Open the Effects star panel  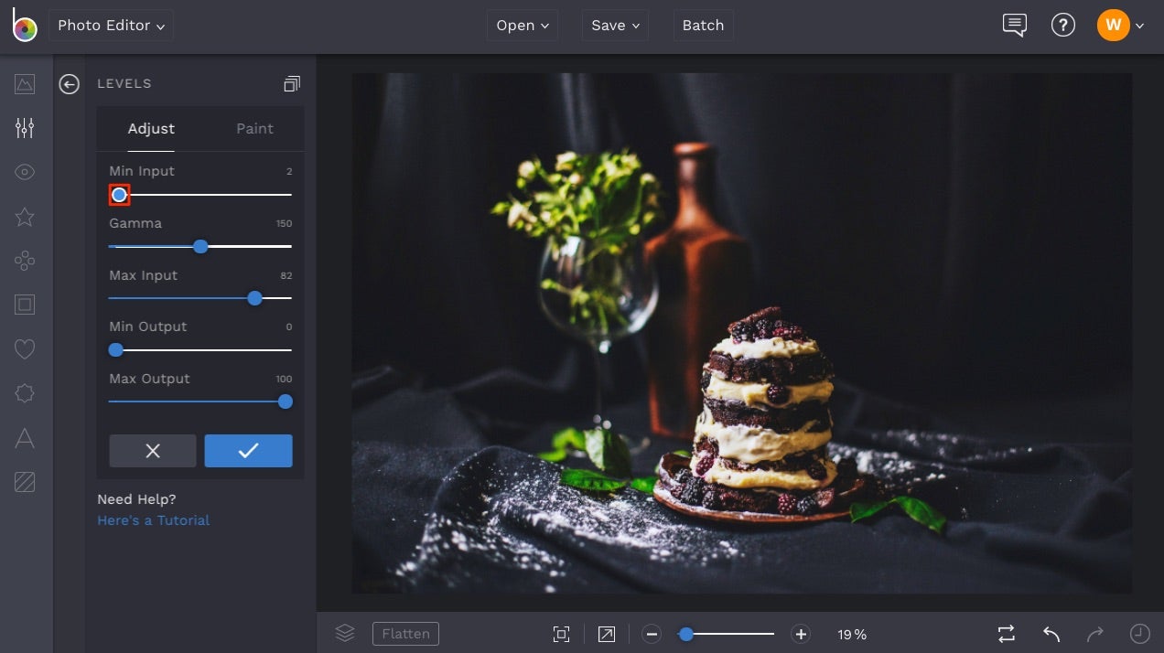point(25,217)
